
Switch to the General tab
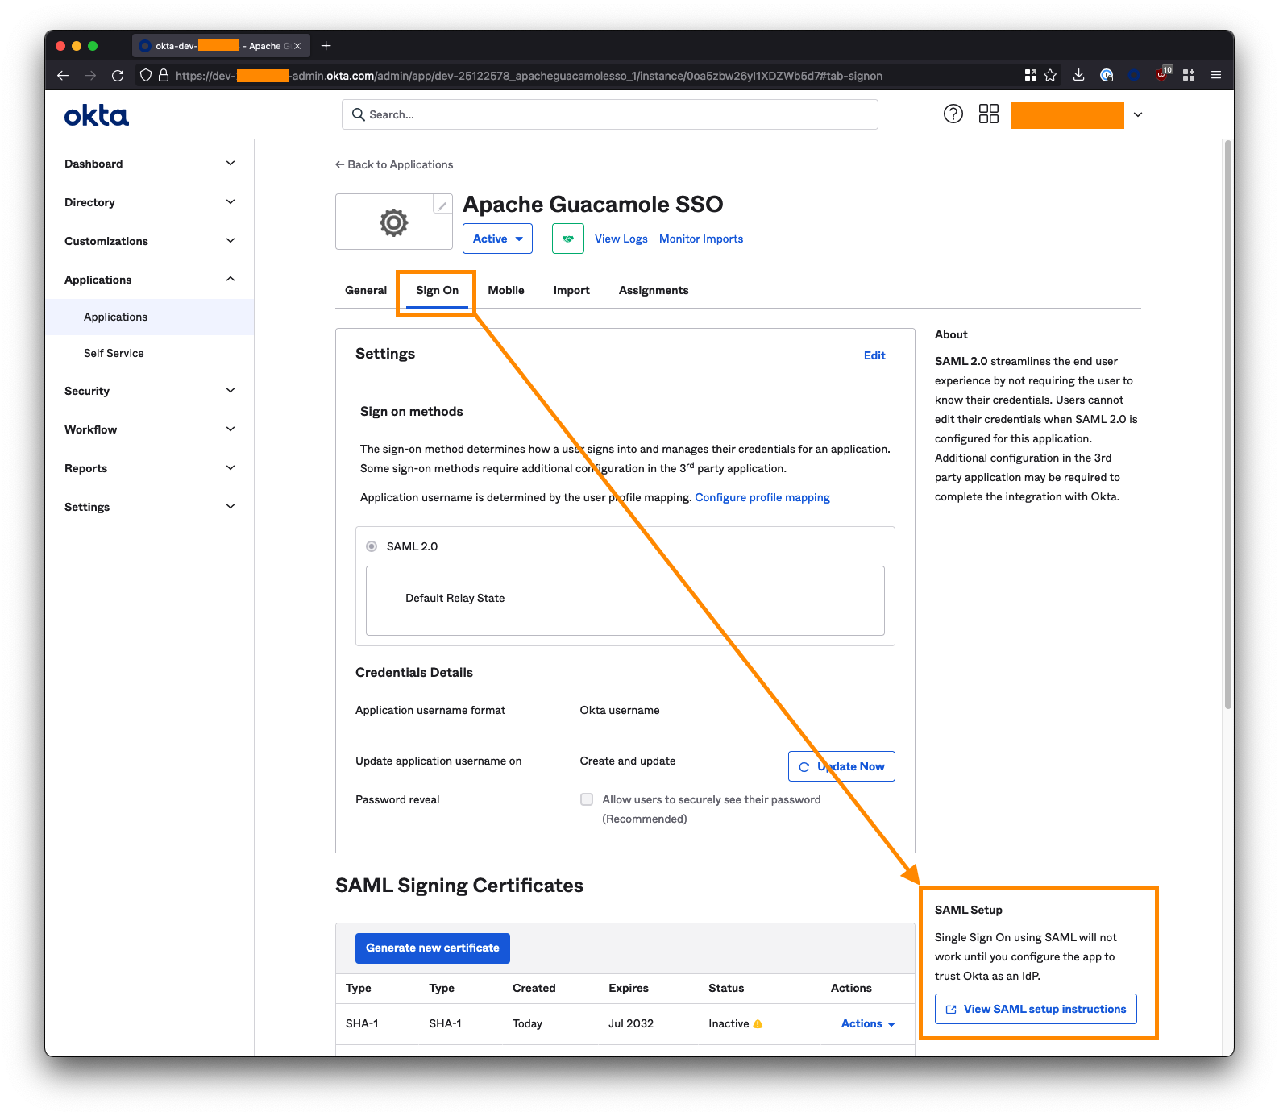pos(366,290)
